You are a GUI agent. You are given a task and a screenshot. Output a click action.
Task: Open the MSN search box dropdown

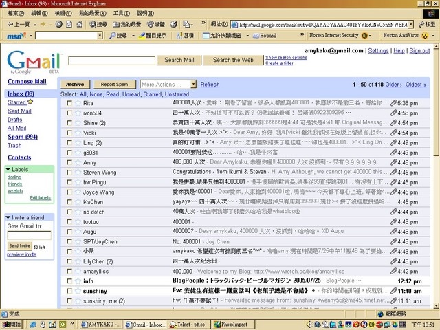100,36
